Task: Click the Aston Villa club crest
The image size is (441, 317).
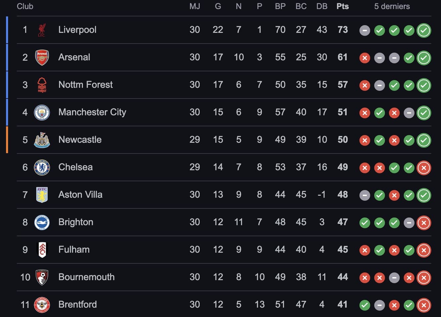Action: click(42, 195)
